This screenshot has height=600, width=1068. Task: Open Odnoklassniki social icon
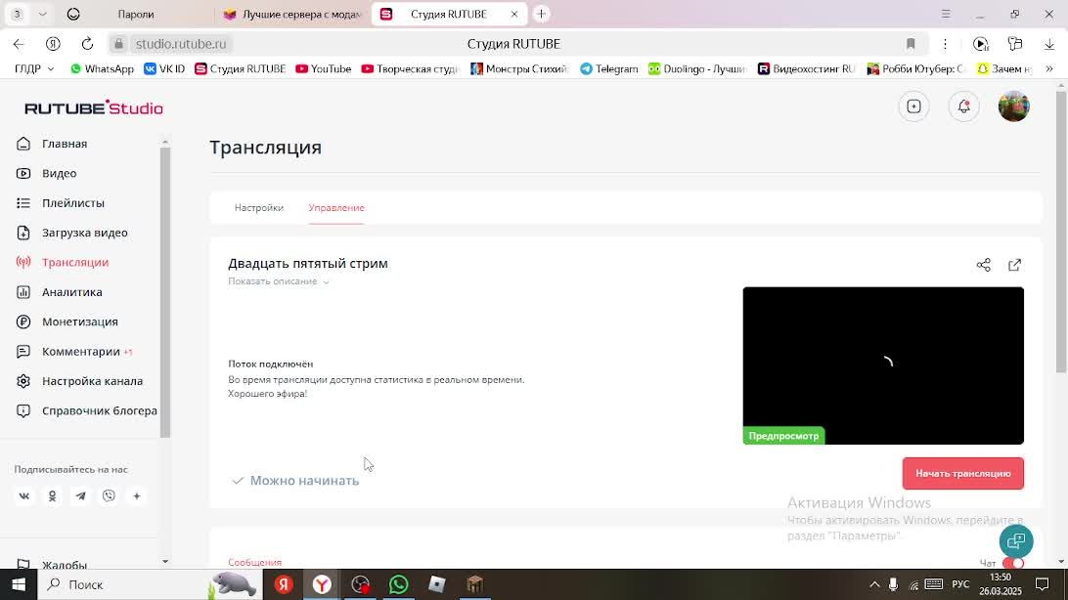(53, 495)
